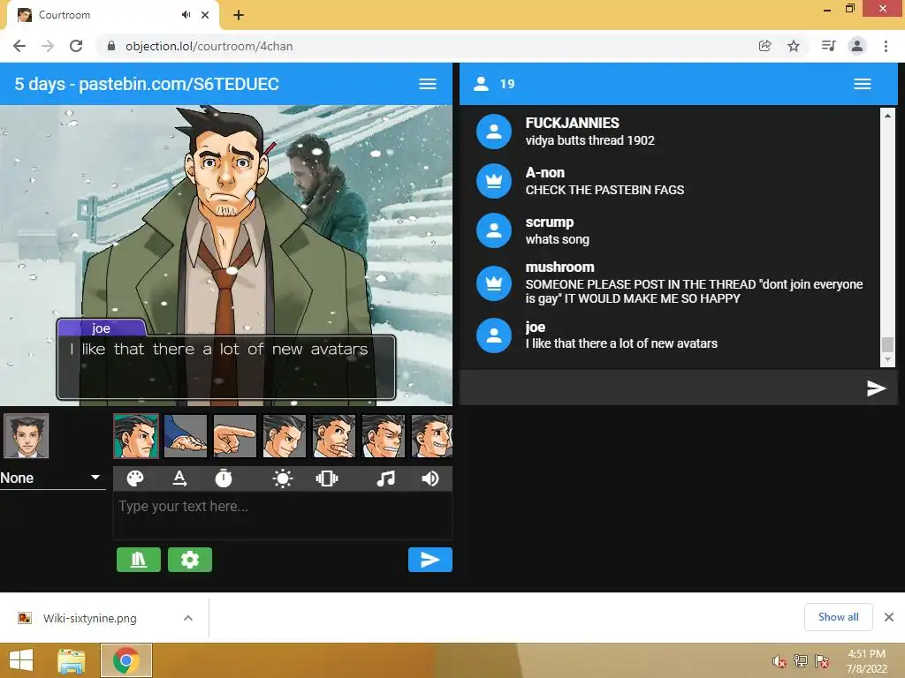
Task: Expand the None dropdown
Action: click(52, 478)
